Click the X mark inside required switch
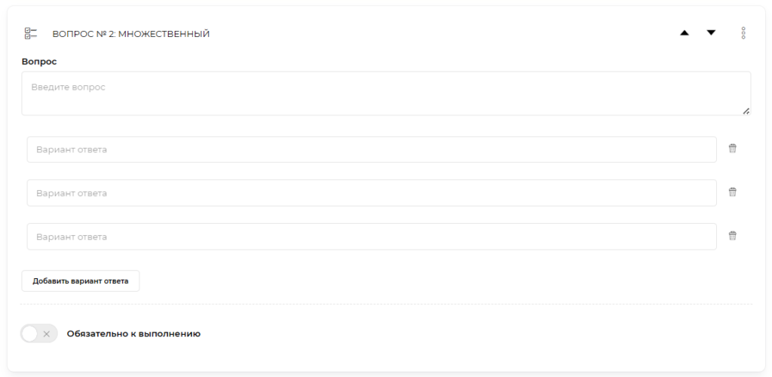The image size is (772, 377). tap(47, 333)
